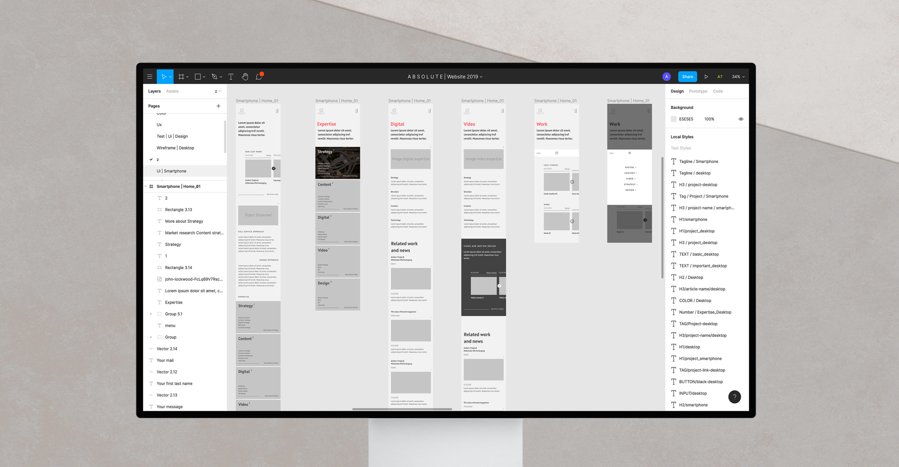Open the 34% zoom dropdown
The width and height of the screenshot is (899, 467).
pyautogui.click(x=738, y=76)
